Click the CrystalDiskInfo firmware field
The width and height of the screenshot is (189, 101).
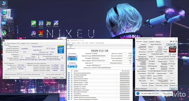(x=100, y=54)
